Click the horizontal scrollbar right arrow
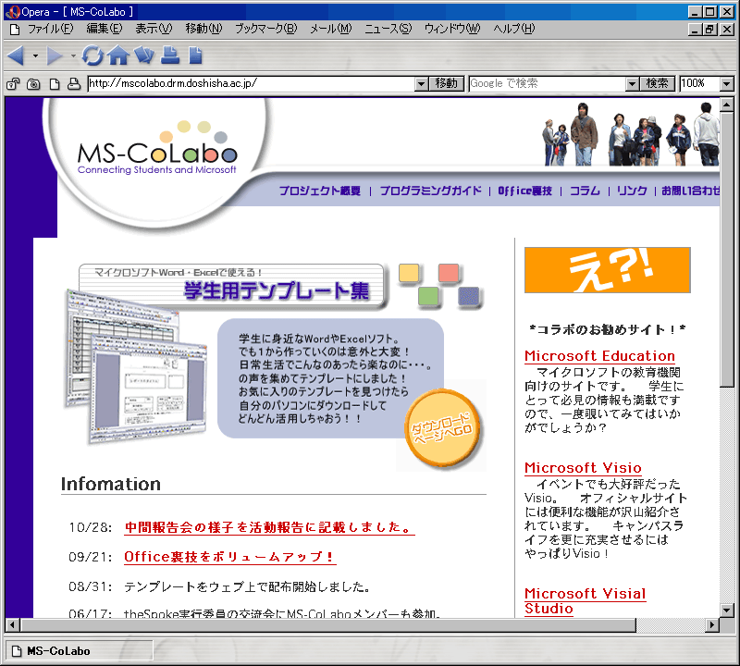Viewport: 740px width, 666px height. [712, 625]
